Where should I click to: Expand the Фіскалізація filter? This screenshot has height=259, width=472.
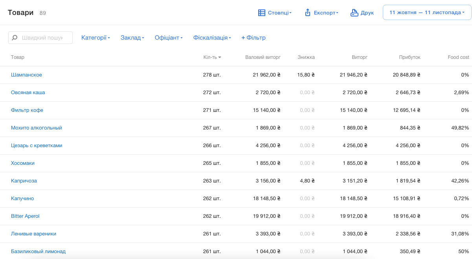[212, 38]
